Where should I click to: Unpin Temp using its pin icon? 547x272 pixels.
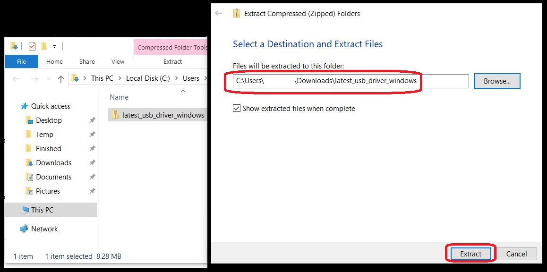click(92, 134)
